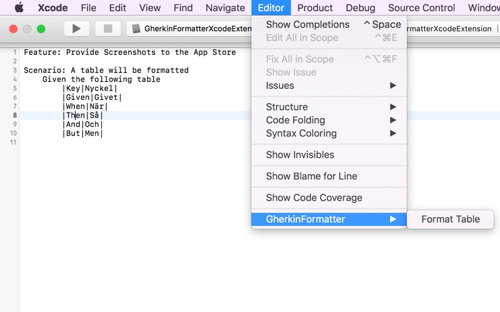Click the '|And|Och|' table row
Viewport: 500px width, 312px height.
[82, 124]
